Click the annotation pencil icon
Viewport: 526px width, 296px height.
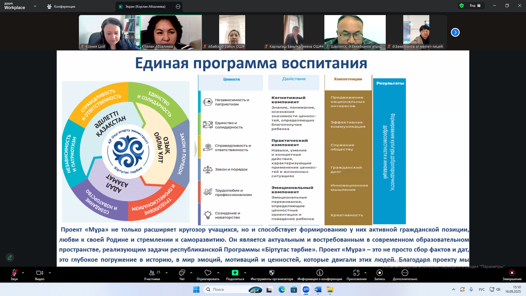pyautogui.click(x=10, y=257)
